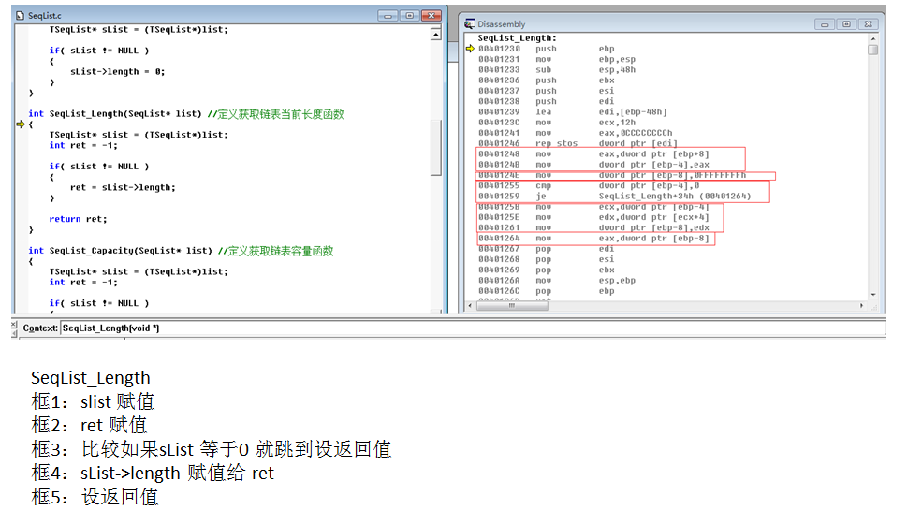
Task: Minimize the SeqList.c window
Action: pos(388,16)
